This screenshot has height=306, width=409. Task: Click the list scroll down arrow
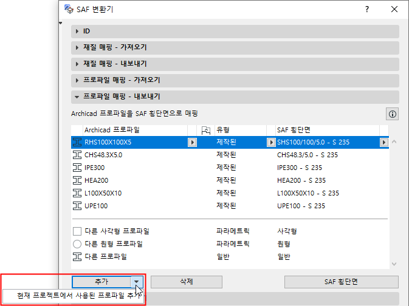pyautogui.click(x=394, y=264)
